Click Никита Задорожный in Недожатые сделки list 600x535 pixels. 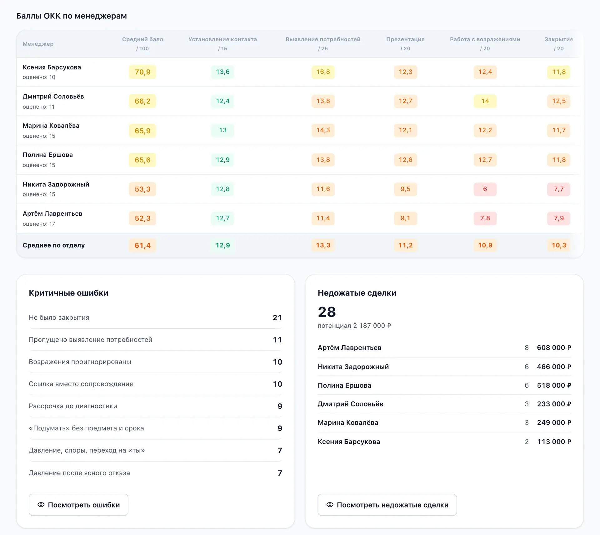pyautogui.click(x=353, y=367)
